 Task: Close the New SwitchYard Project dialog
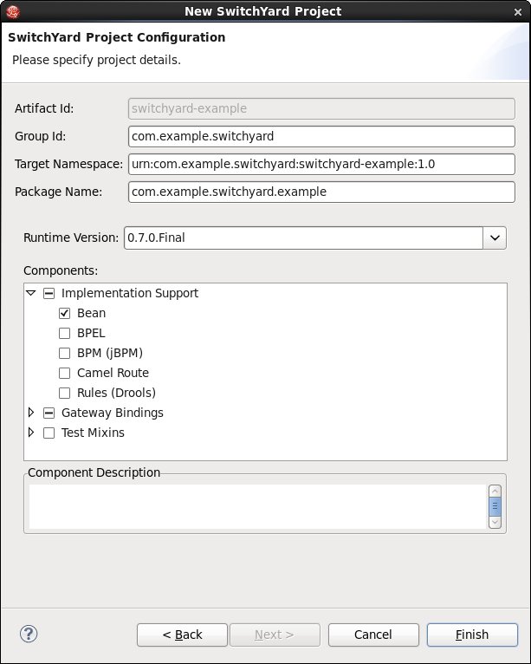[518, 12]
